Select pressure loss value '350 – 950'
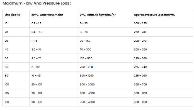The image size is (194, 111). point(140,102)
